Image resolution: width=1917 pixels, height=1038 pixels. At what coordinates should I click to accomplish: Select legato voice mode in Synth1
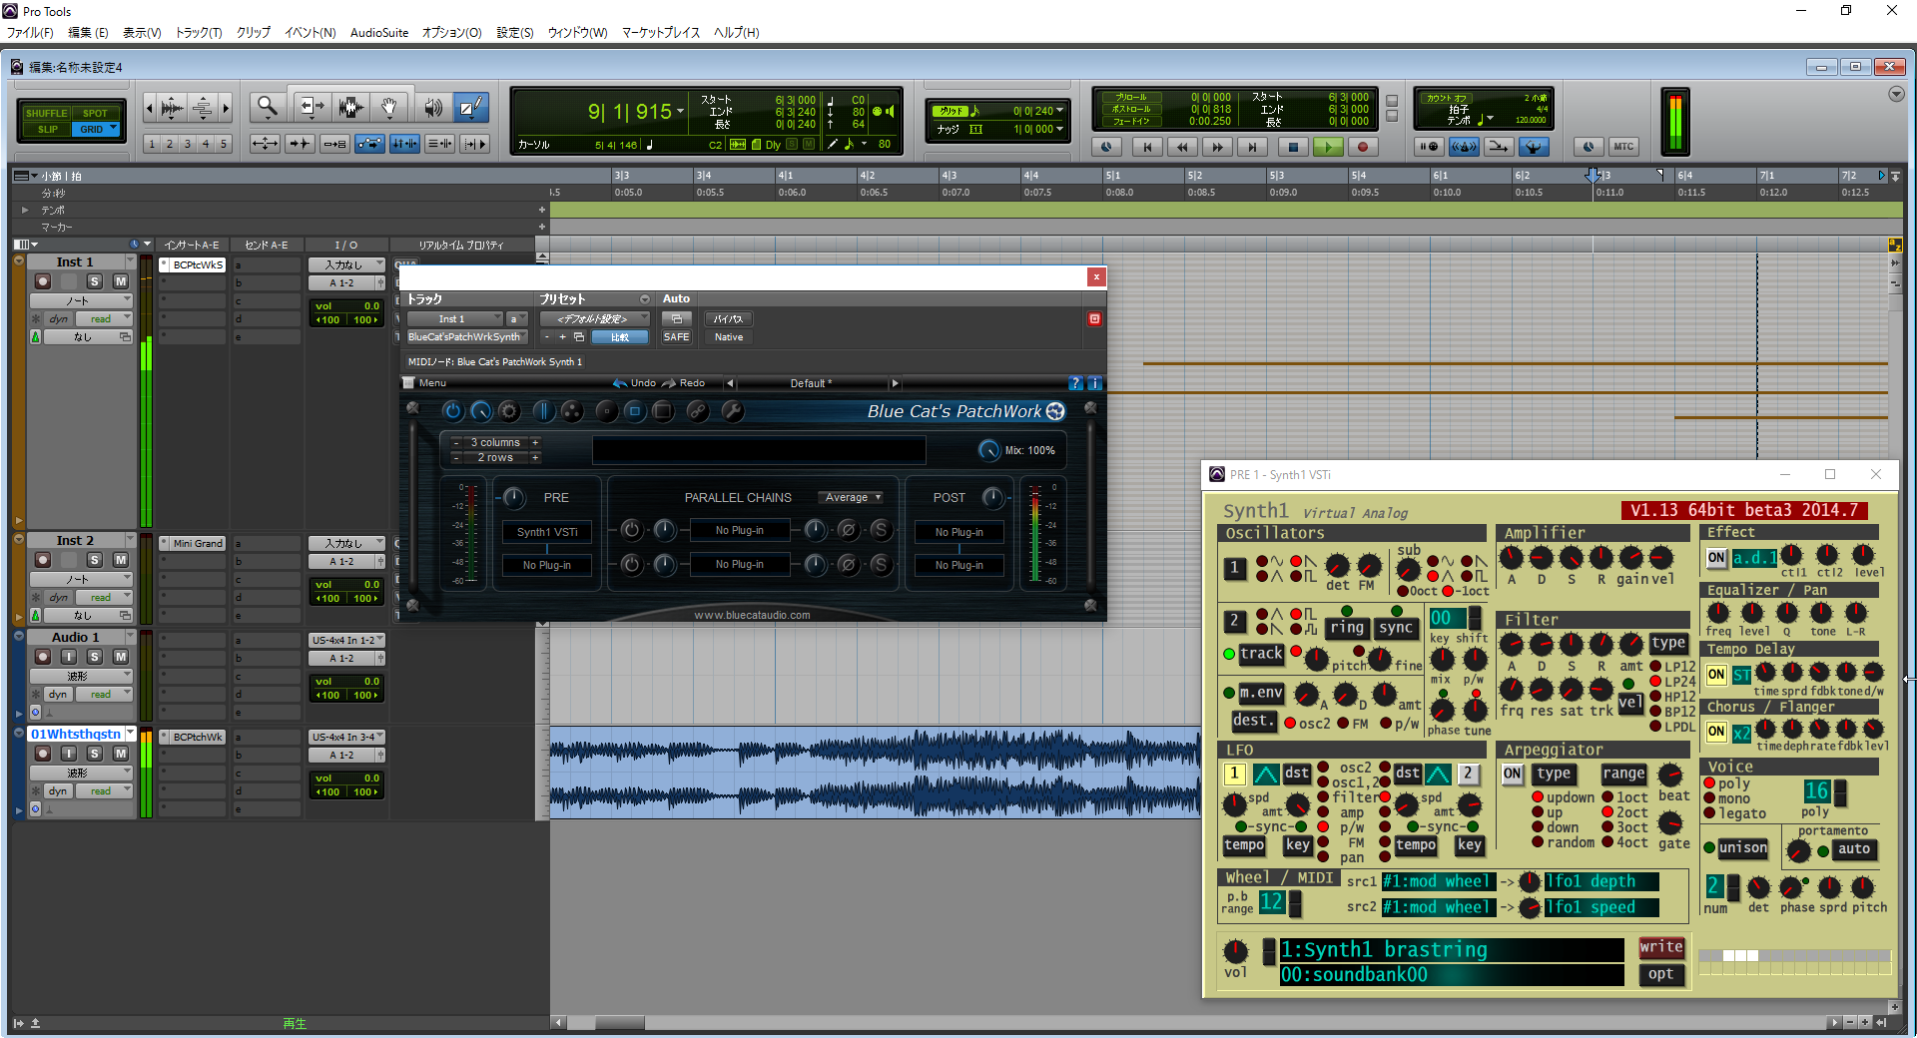point(1710,813)
